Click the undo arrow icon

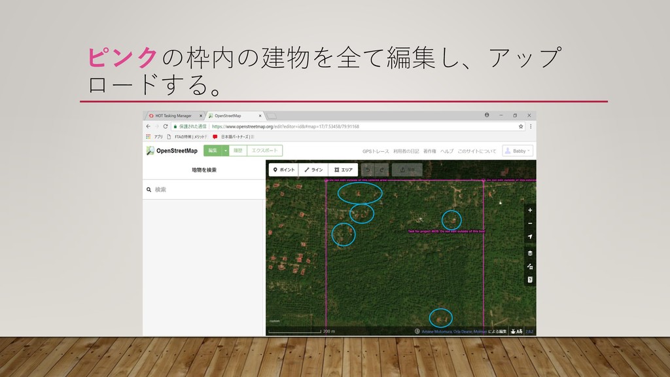pos(368,170)
